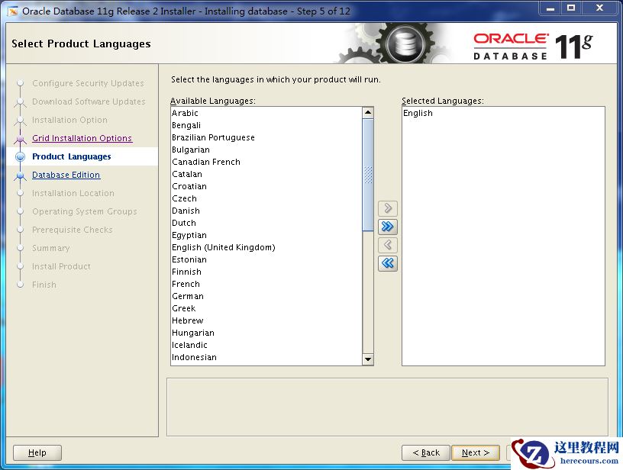Screen dimensions: 623x470
Task: Select Indonesian in available languages
Action: 266,357
